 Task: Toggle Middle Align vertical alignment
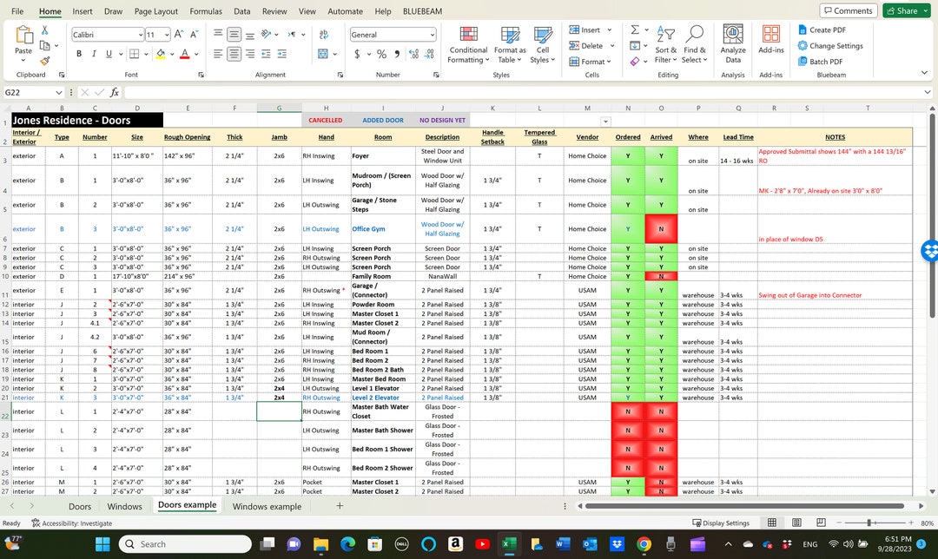234,35
